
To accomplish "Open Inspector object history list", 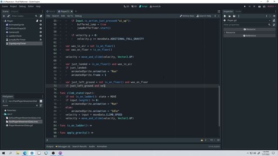I will click(274, 16).
